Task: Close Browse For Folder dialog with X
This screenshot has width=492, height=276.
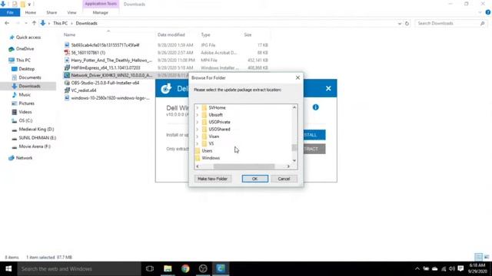Action: click(x=298, y=77)
